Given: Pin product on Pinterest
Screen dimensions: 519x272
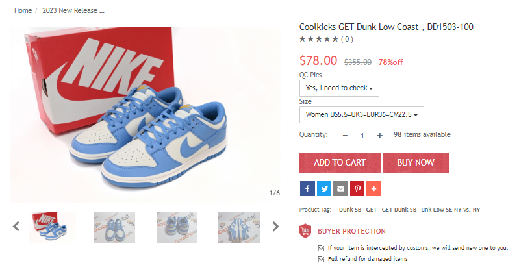Looking at the screenshot, I should pos(357,189).
